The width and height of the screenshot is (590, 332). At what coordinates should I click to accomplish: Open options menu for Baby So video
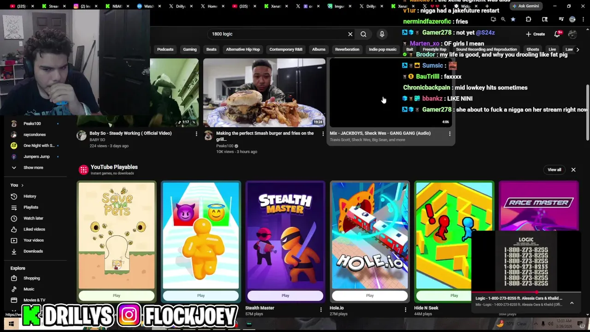[196, 134]
